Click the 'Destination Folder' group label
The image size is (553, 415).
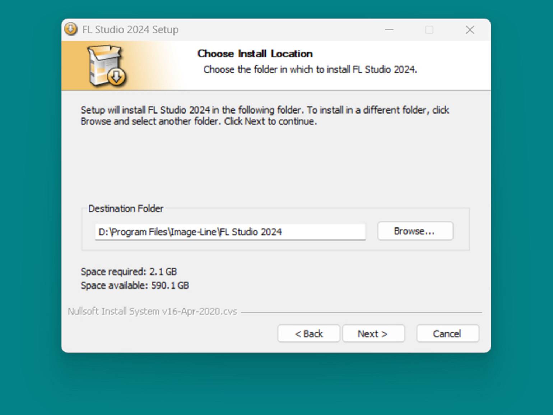126,208
